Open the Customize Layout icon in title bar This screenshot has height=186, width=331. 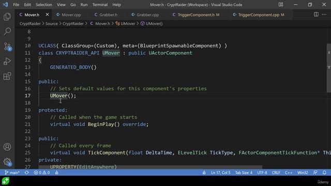coord(281,5)
